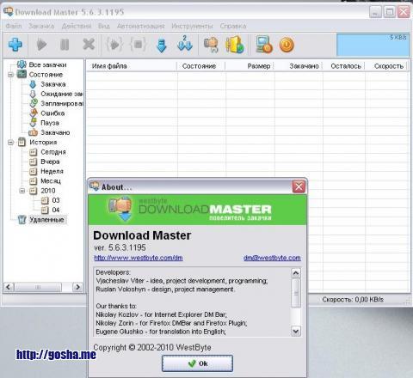Click the handshake icon in the toolbar

click(212, 45)
